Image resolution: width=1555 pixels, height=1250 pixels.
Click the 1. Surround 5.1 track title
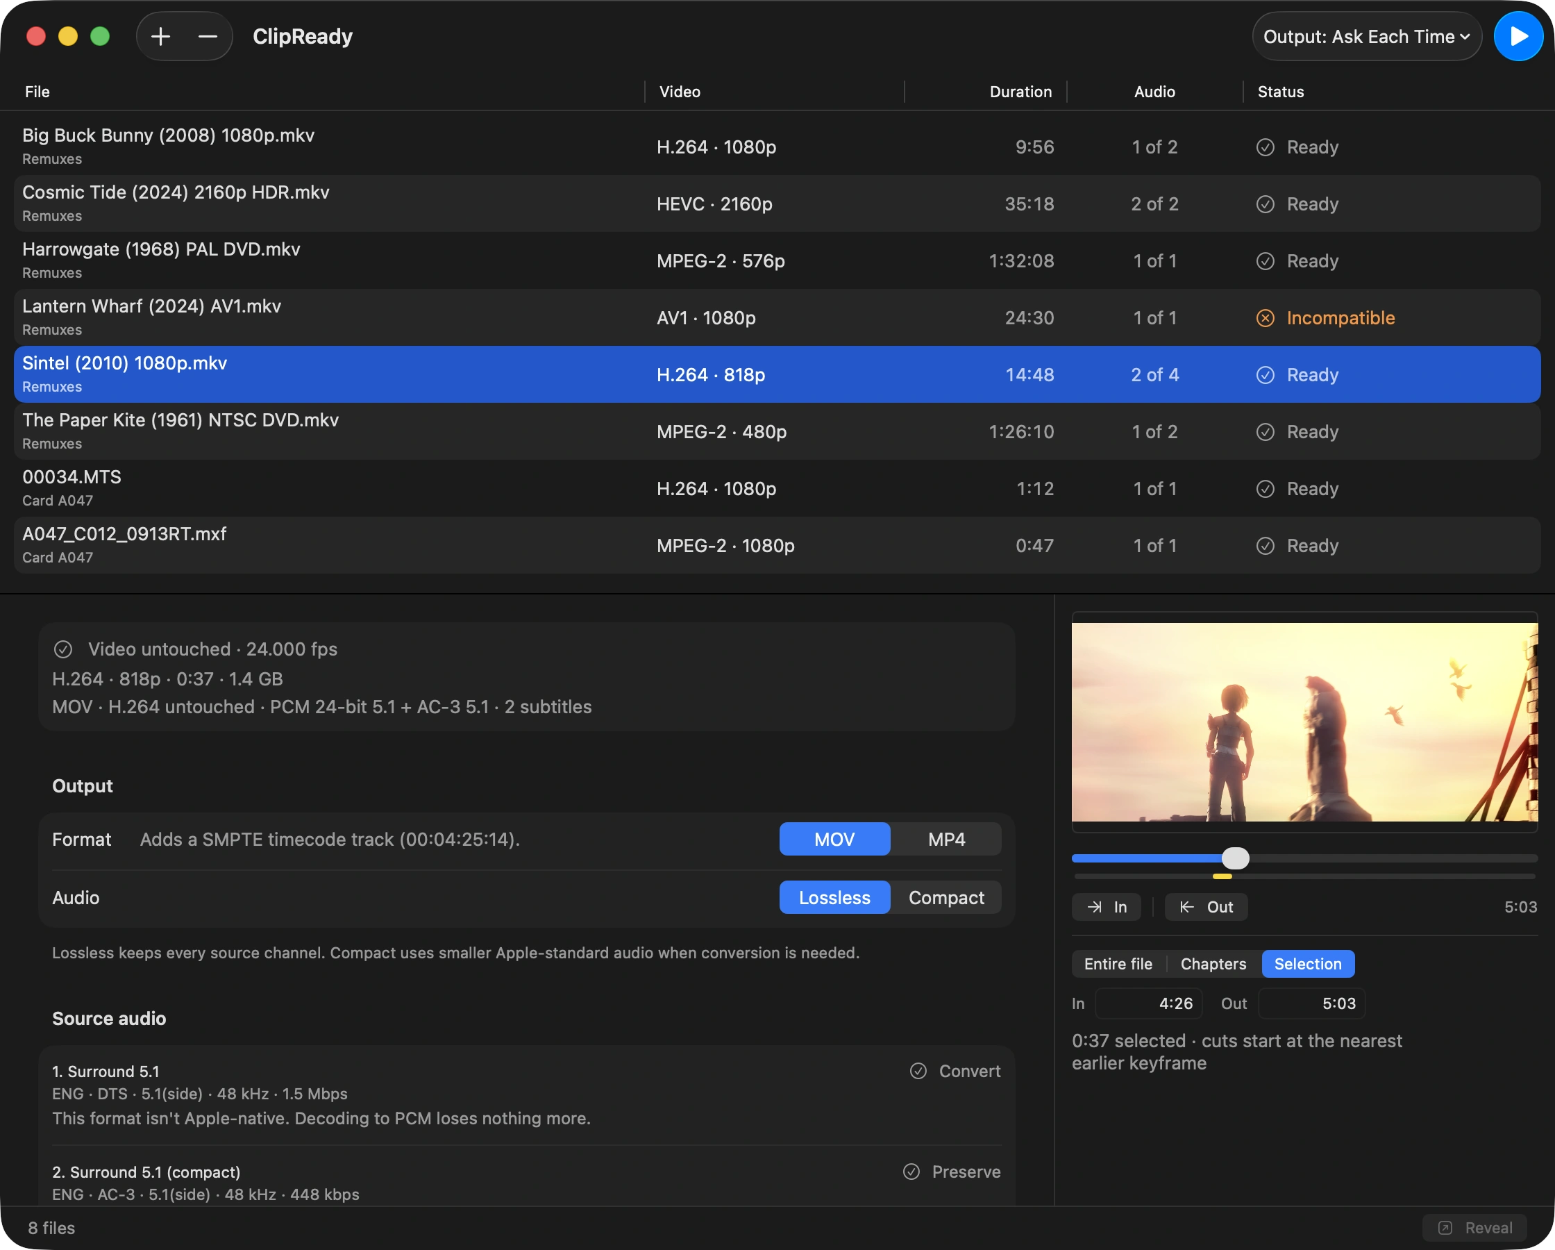tap(106, 1072)
